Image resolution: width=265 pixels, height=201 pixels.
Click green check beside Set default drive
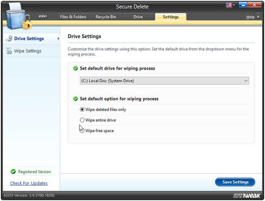coord(75,68)
